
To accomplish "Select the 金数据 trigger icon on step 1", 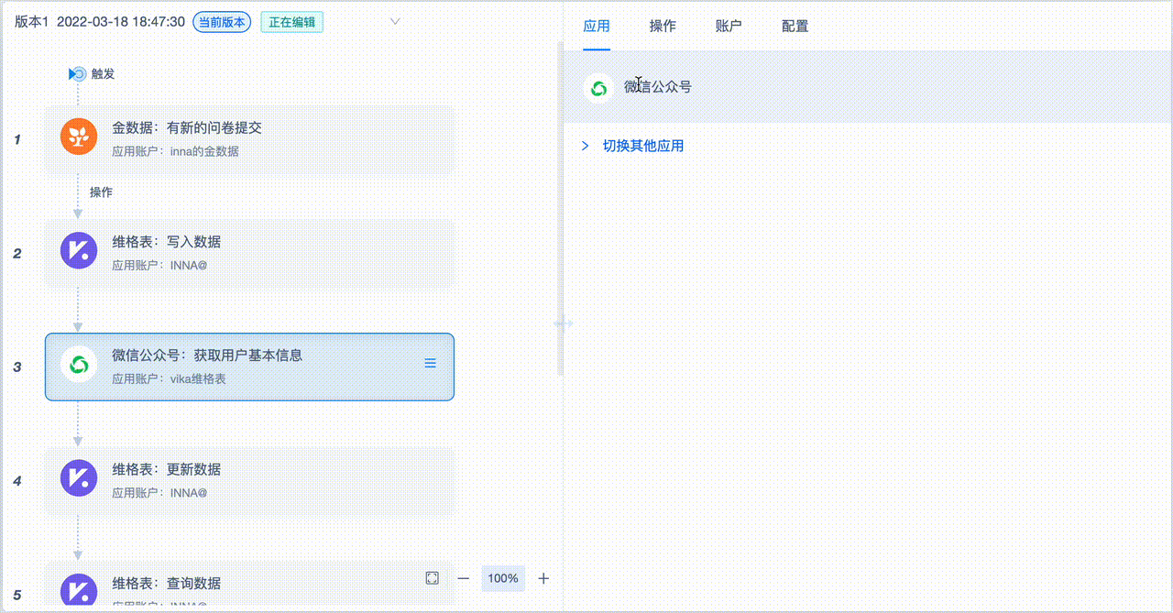I will [78, 137].
